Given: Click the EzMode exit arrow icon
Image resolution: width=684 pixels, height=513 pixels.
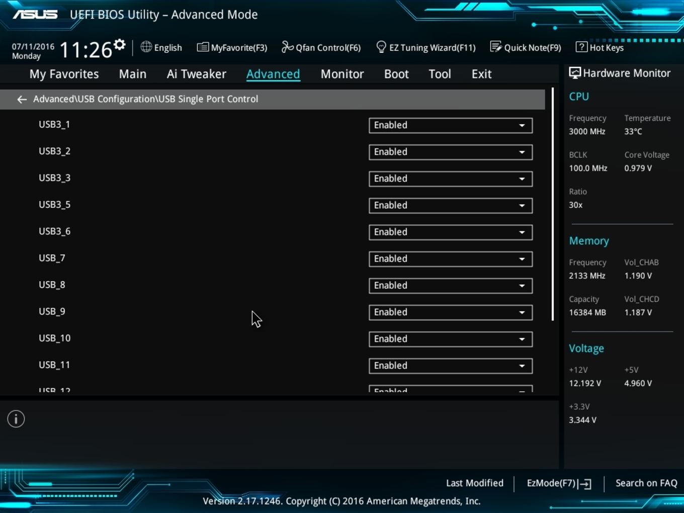Looking at the screenshot, I should 585,484.
